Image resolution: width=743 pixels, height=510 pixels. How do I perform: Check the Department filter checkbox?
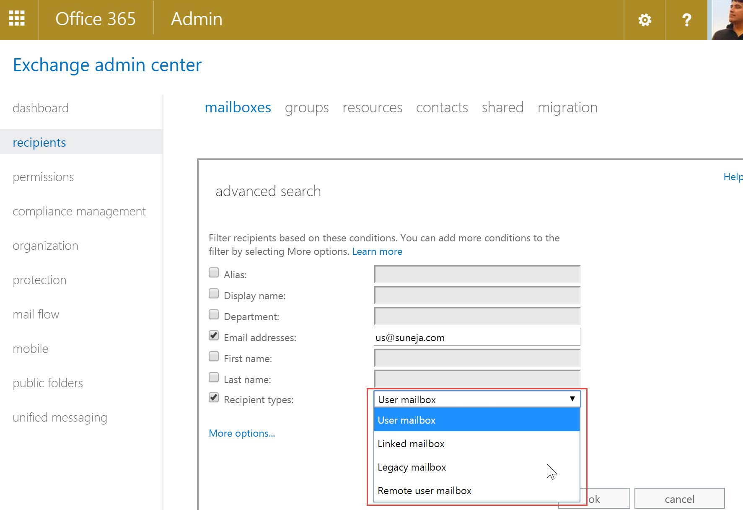click(x=214, y=315)
